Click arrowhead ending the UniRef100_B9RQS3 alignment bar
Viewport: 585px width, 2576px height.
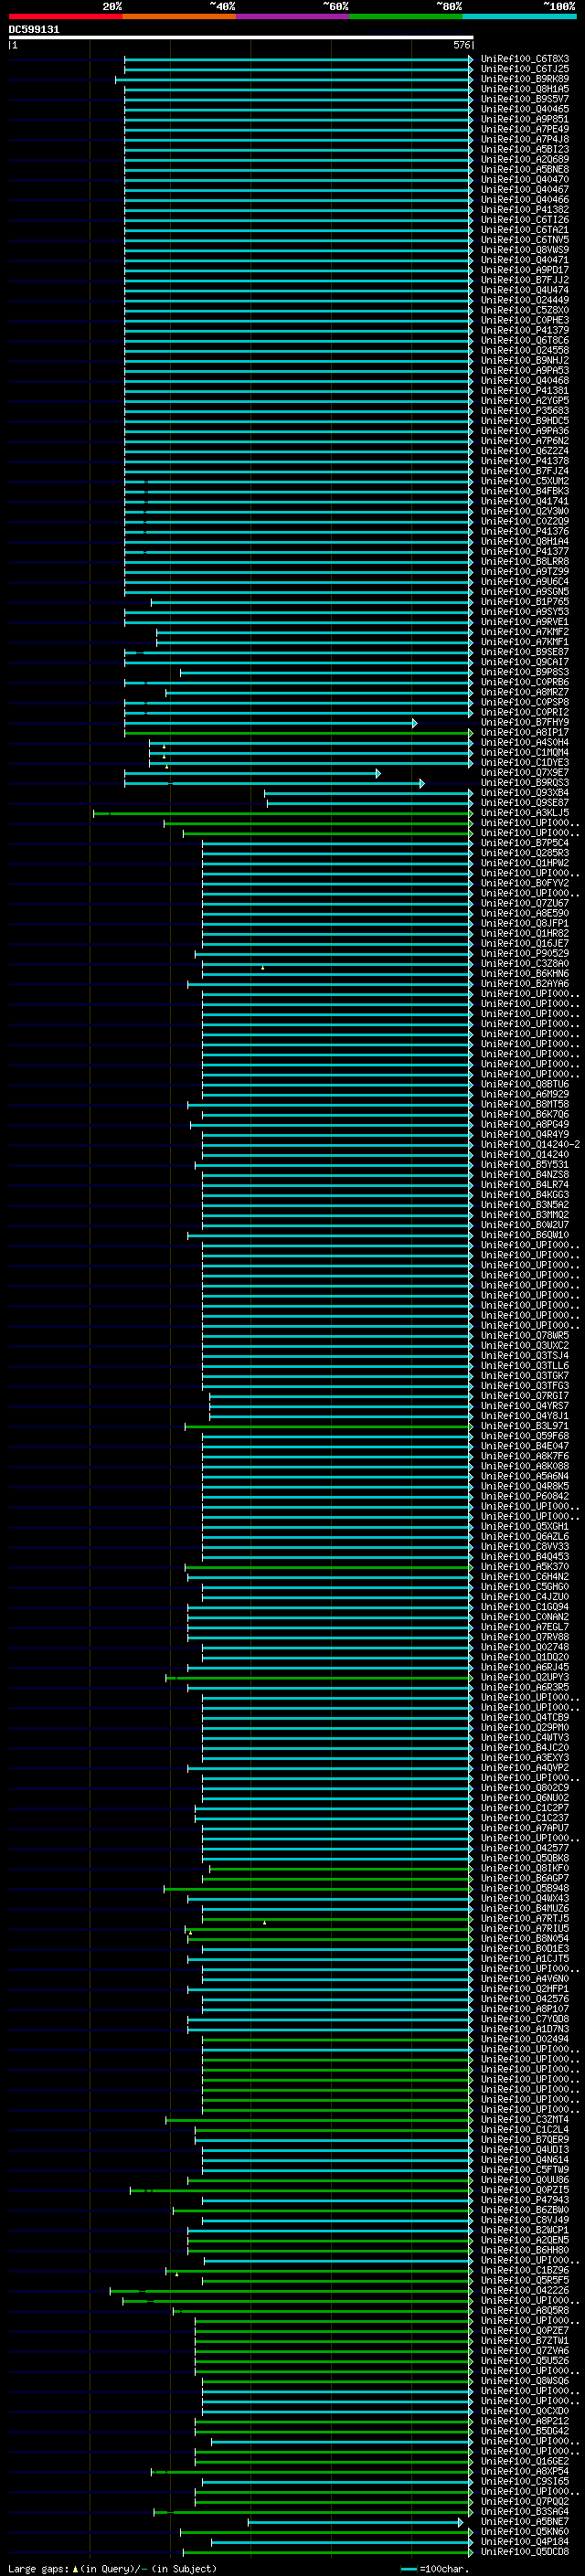pyautogui.click(x=422, y=783)
